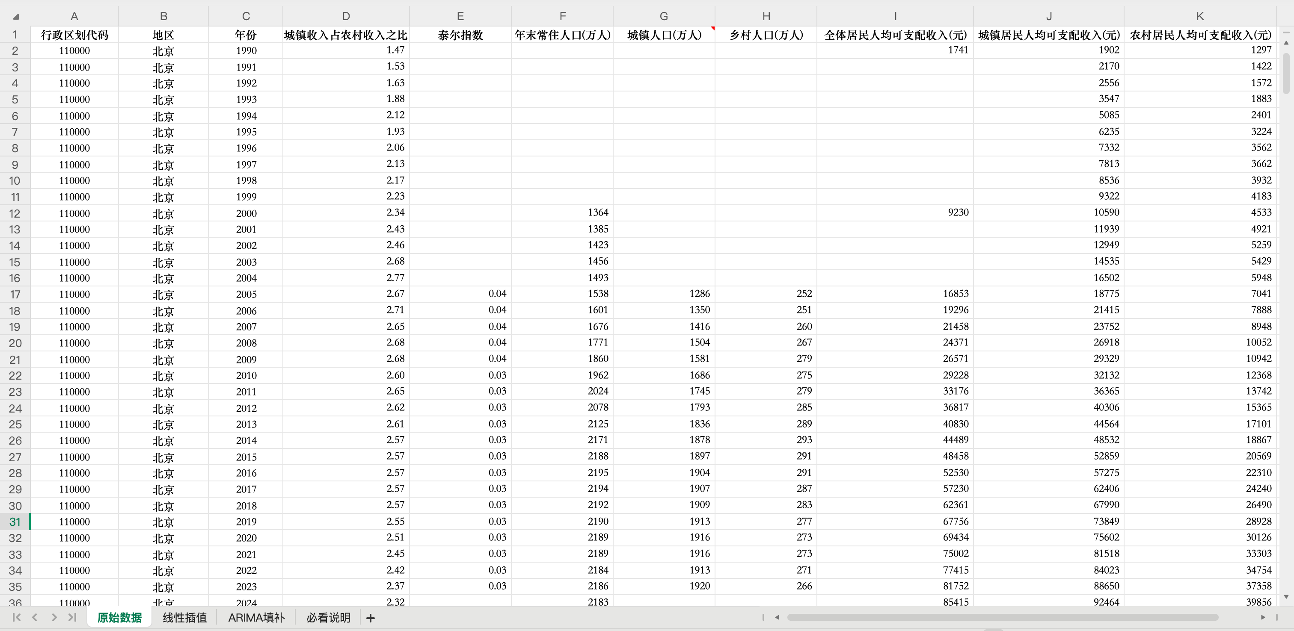This screenshot has width=1294, height=631.
Task: Select row 31 header
Action: tap(15, 522)
